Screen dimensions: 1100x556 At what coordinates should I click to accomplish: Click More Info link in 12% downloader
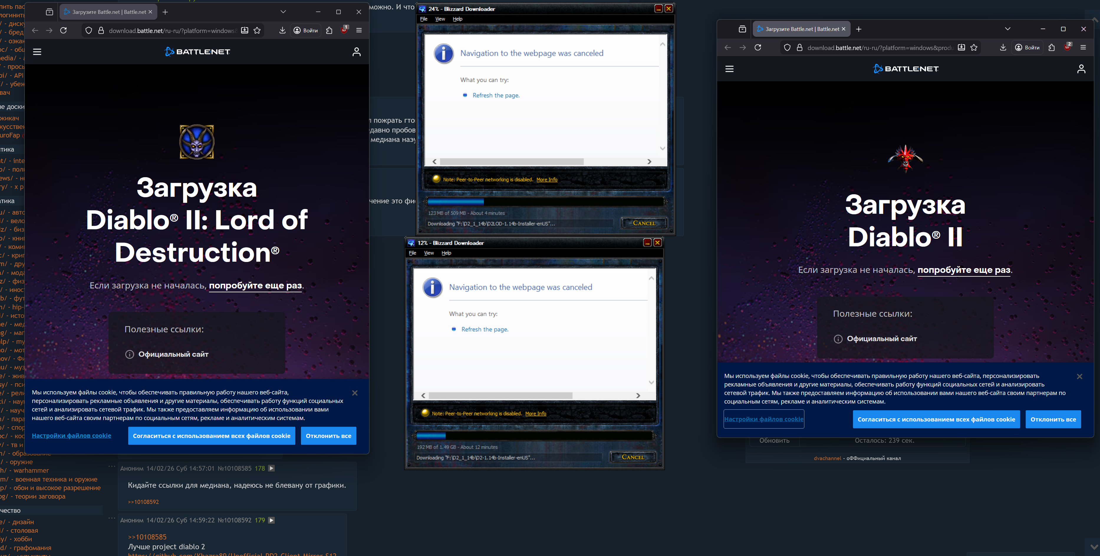pyautogui.click(x=536, y=414)
